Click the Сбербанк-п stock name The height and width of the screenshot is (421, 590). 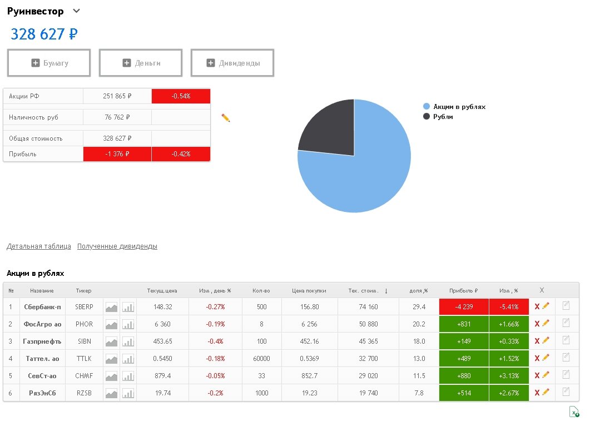pyautogui.click(x=42, y=307)
